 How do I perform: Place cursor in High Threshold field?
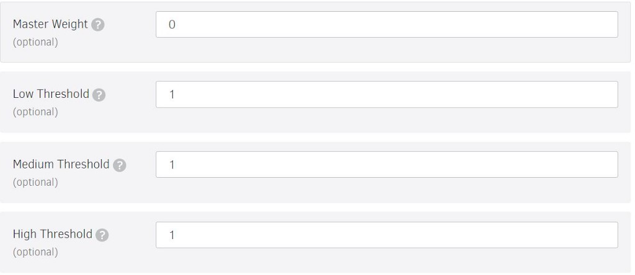point(386,235)
